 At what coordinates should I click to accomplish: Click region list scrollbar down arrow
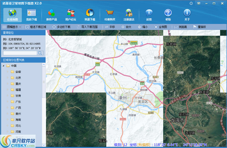click(x=44, y=145)
